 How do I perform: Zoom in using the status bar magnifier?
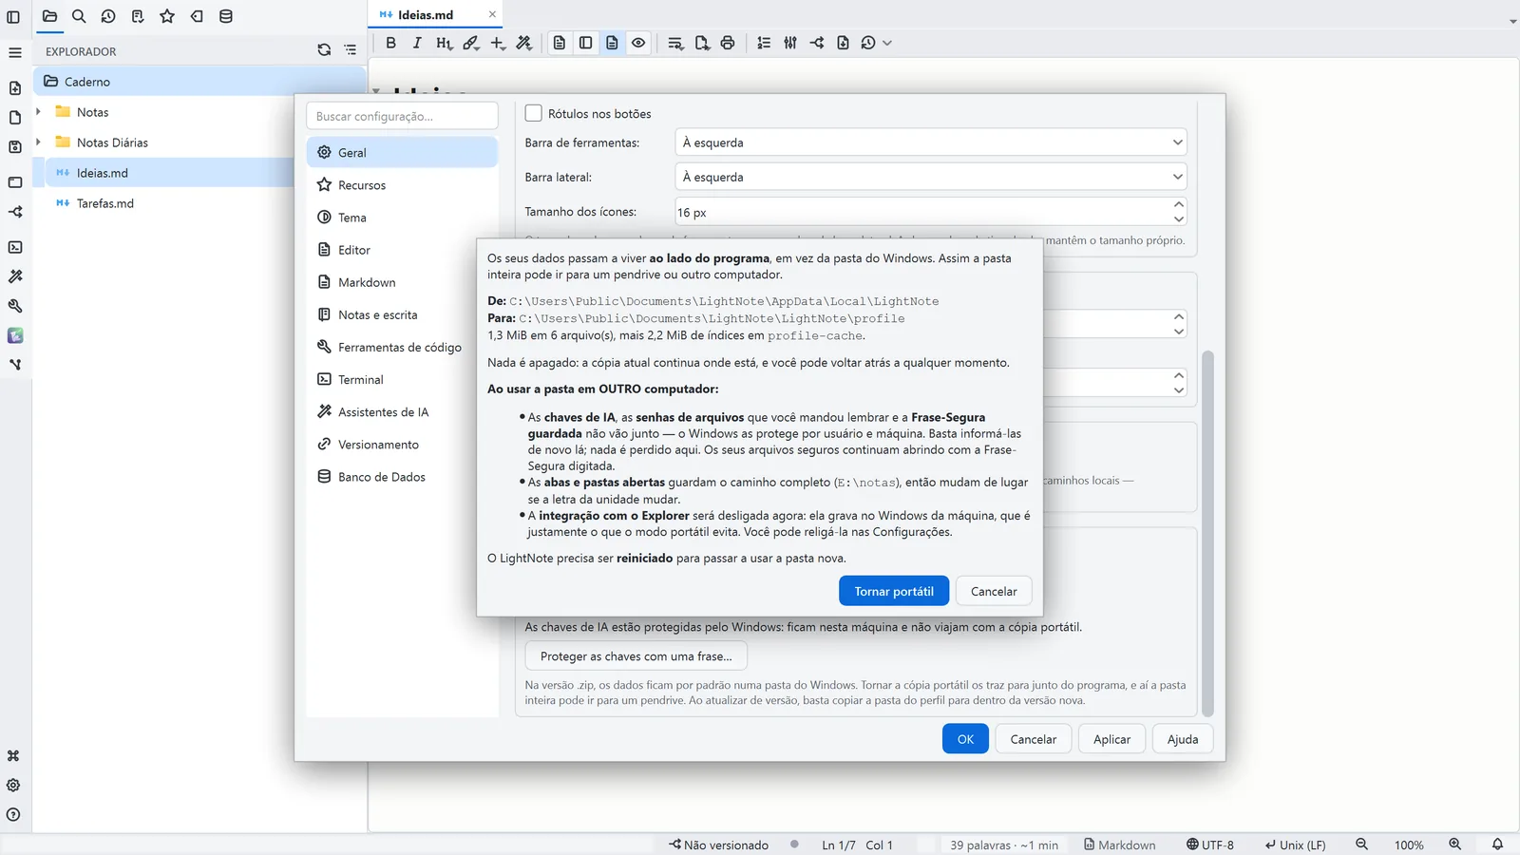click(1454, 845)
